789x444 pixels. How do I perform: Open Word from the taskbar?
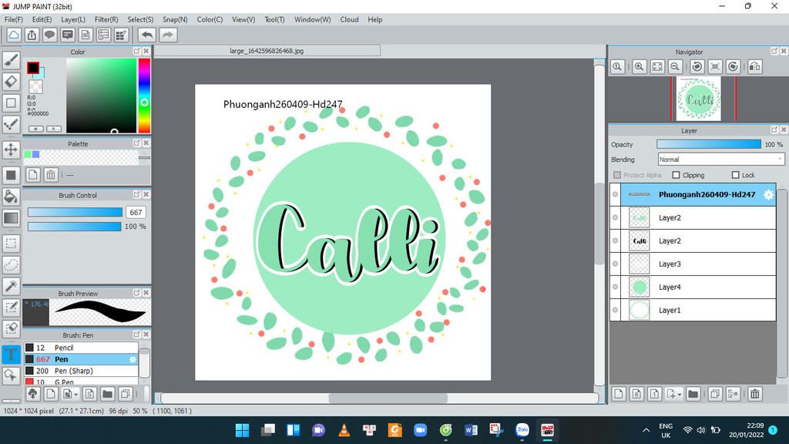471,430
